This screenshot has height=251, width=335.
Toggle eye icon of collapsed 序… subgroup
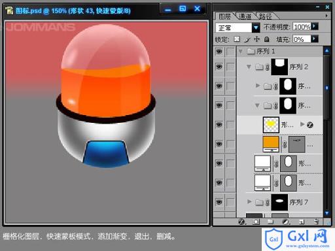219,86
